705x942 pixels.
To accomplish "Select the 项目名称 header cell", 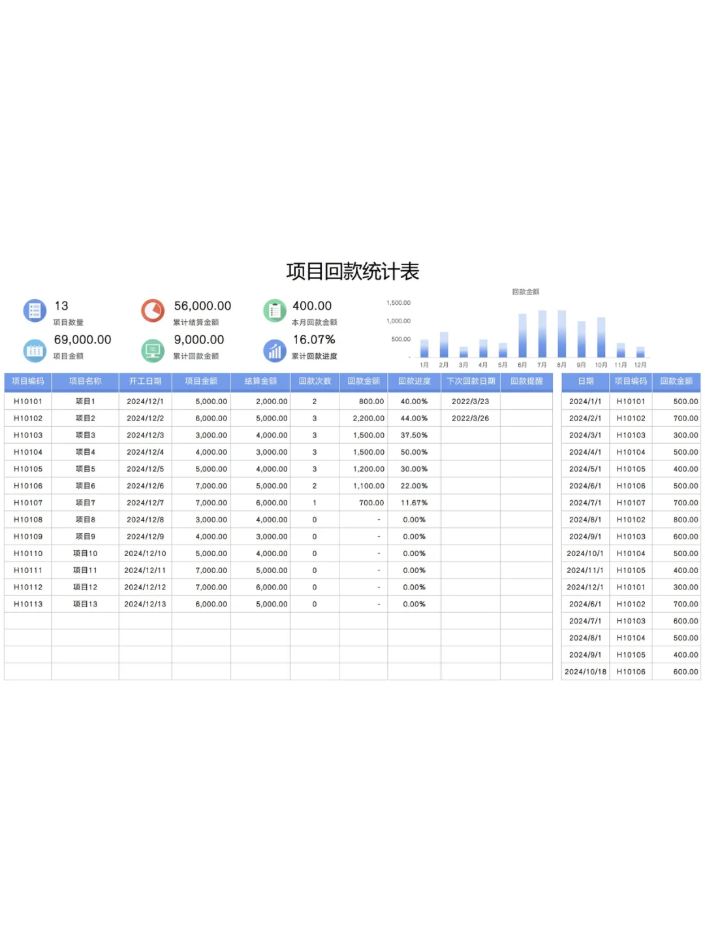I will tap(84, 381).
